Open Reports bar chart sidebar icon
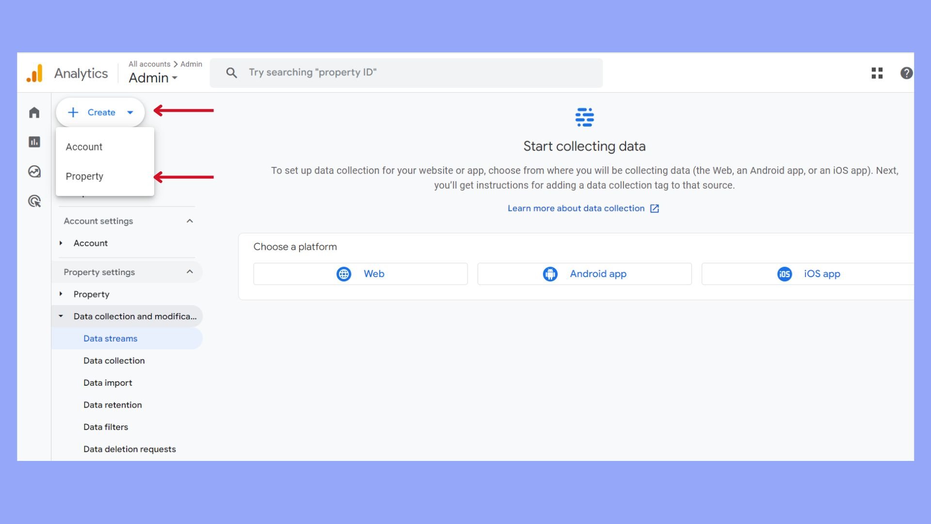Image resolution: width=931 pixels, height=524 pixels. click(34, 142)
